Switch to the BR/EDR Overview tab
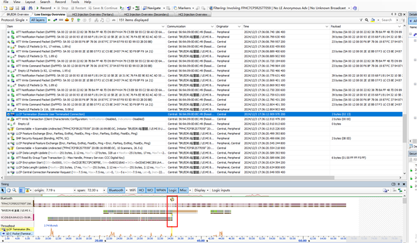This screenshot has width=417, height=243. point(18,14)
